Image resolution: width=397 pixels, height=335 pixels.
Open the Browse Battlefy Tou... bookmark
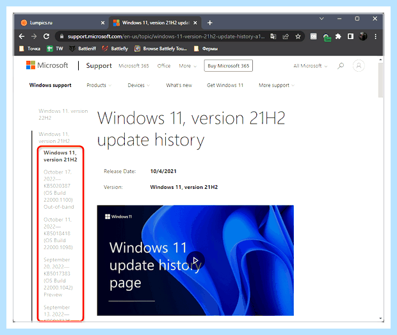pyautogui.click(x=161, y=49)
